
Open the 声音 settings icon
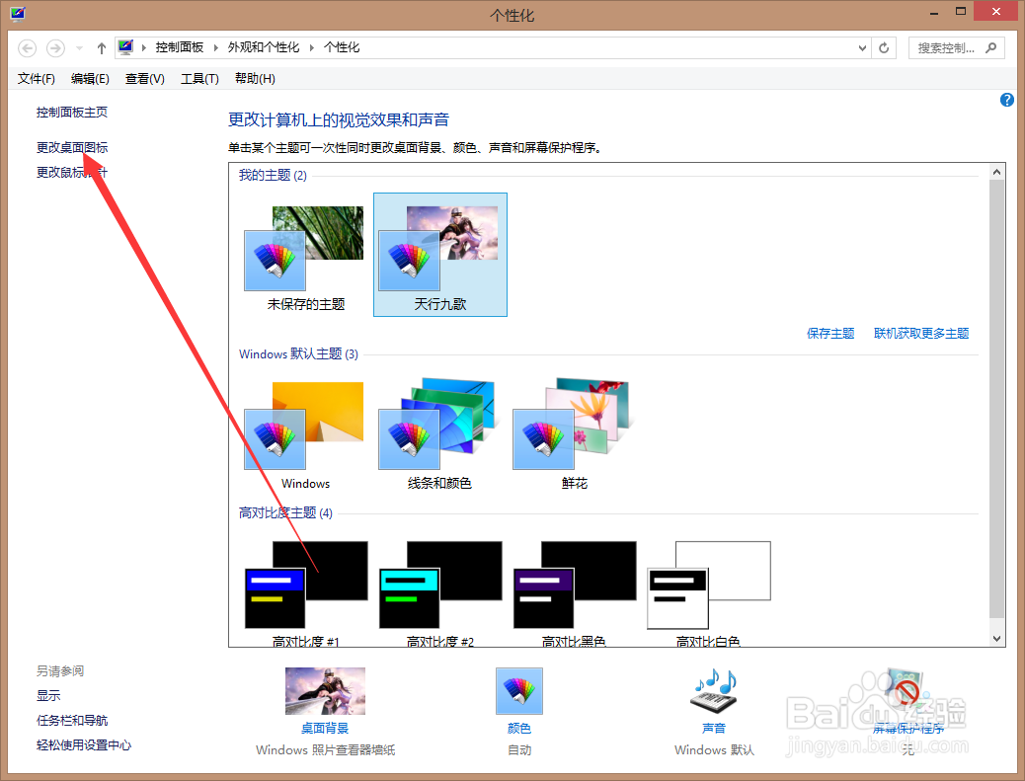[713, 690]
